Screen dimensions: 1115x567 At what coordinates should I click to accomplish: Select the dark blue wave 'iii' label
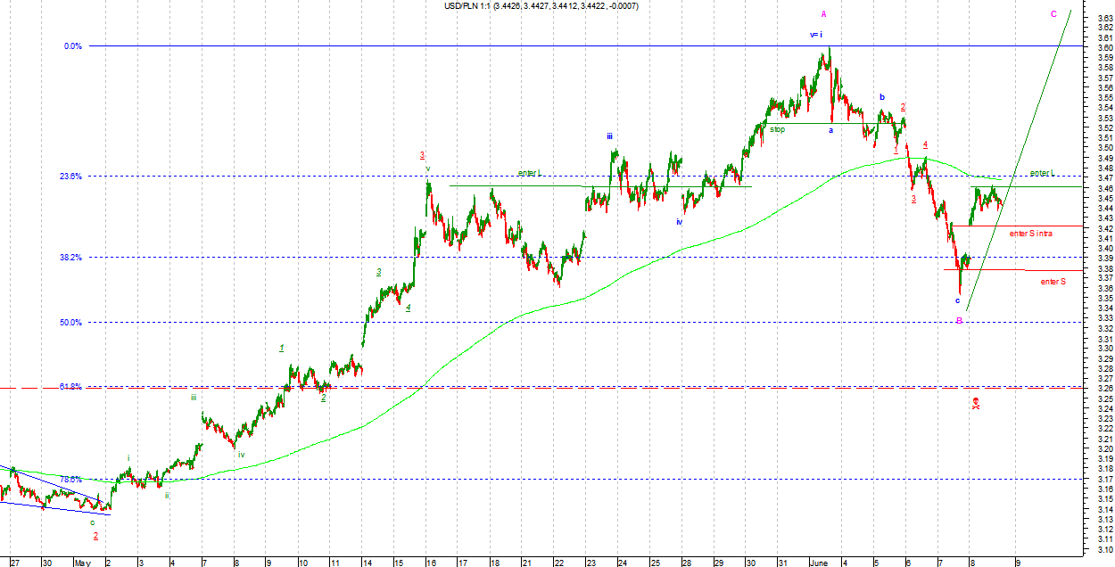point(609,136)
